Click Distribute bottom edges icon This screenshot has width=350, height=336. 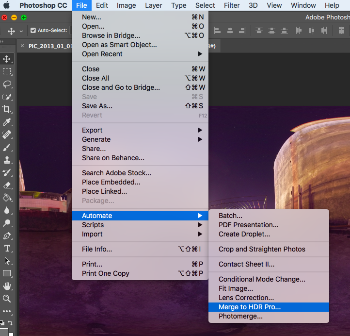point(284,31)
